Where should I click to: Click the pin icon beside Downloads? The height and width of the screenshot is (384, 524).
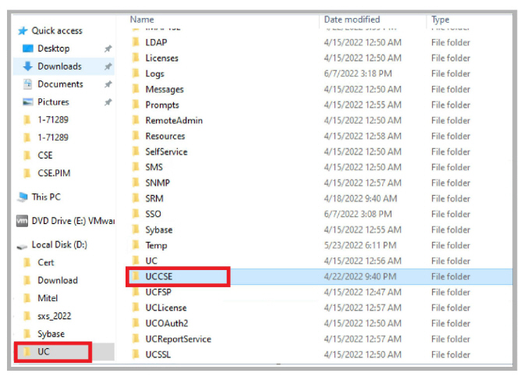(108, 66)
